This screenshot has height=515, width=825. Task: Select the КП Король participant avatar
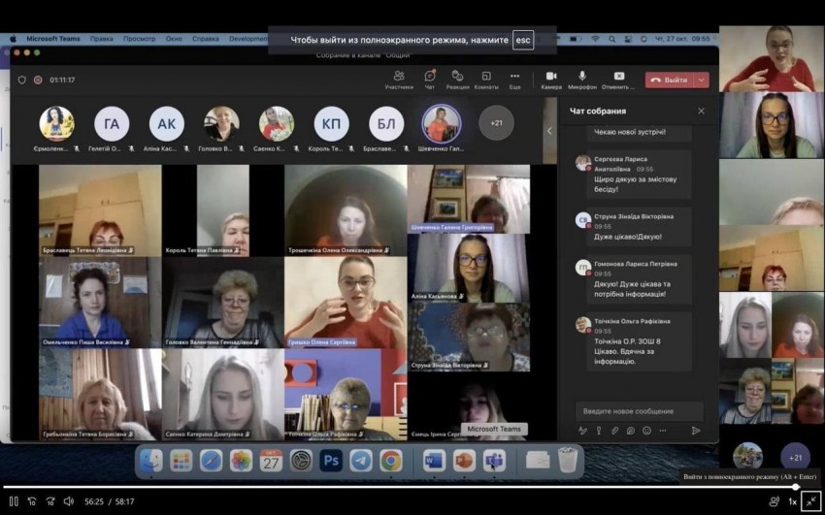click(x=332, y=123)
